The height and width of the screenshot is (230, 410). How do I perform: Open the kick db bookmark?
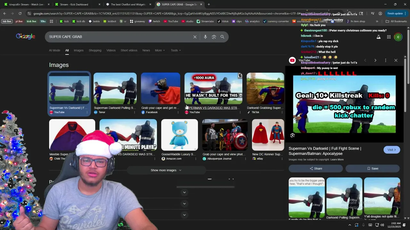tap(78, 21)
